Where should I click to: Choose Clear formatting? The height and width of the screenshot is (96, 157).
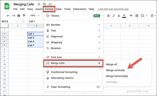tap(73, 87)
